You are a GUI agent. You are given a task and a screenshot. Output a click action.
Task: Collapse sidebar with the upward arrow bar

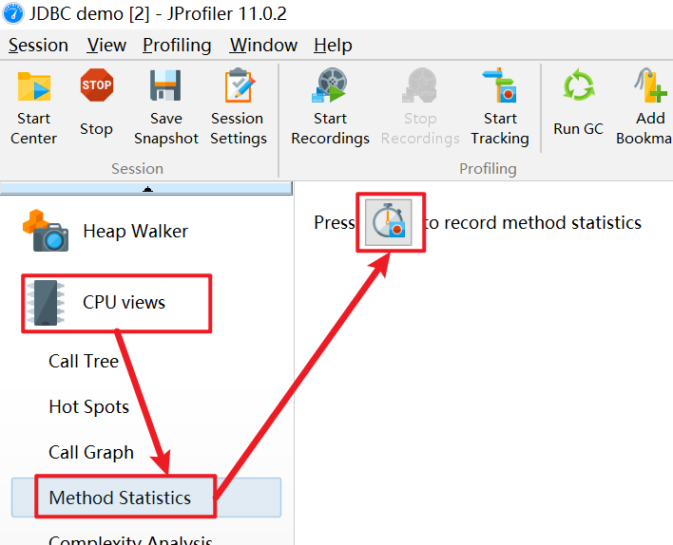[146, 188]
